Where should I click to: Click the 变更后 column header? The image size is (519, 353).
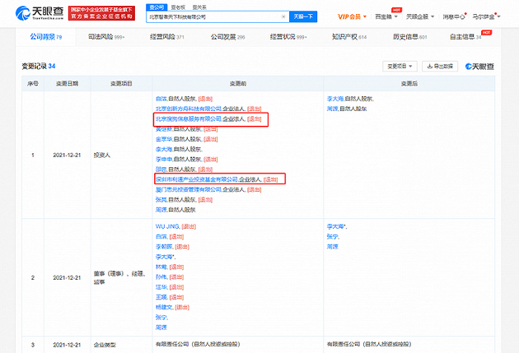[x=409, y=83]
